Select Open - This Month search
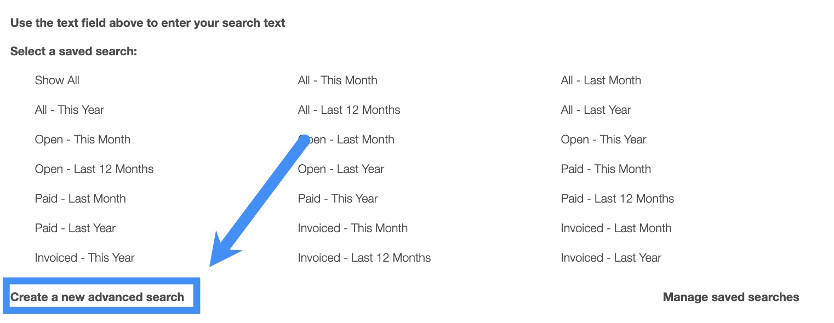This screenshot has width=834, height=323. (83, 140)
